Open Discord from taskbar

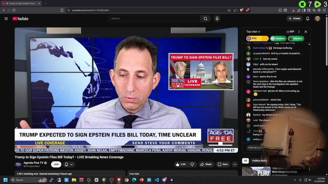pos(164,180)
